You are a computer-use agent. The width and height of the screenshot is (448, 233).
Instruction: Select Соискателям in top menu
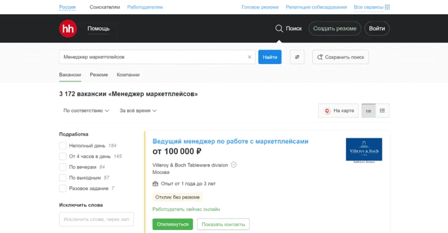105,7
